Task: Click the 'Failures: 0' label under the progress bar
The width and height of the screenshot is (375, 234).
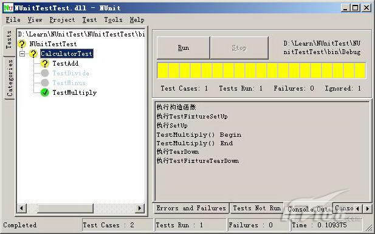Action: click(294, 88)
